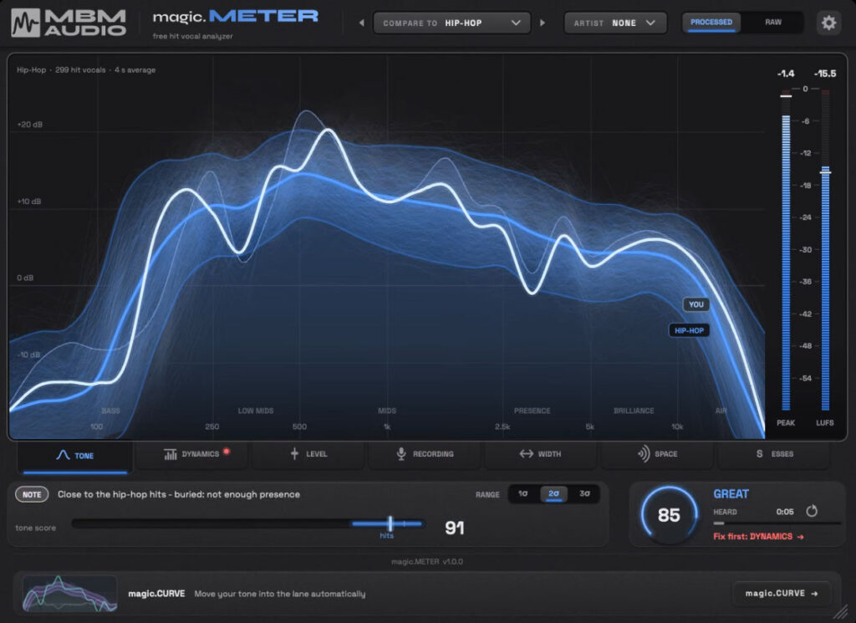Screen dimensions: 856x623
Task: Go to previous genre with left arrow
Action: (361, 23)
